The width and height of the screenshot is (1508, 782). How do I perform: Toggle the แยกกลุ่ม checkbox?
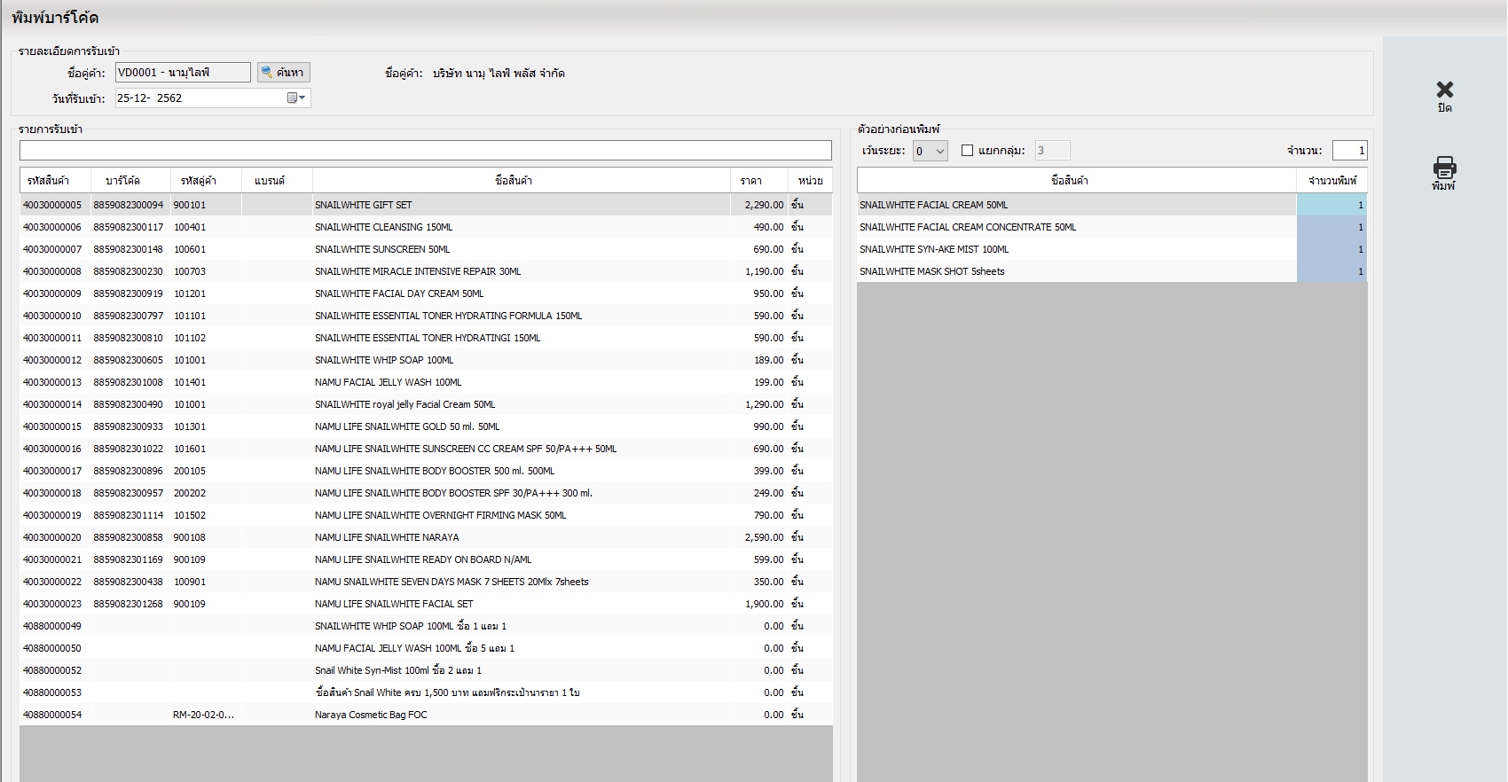click(968, 151)
